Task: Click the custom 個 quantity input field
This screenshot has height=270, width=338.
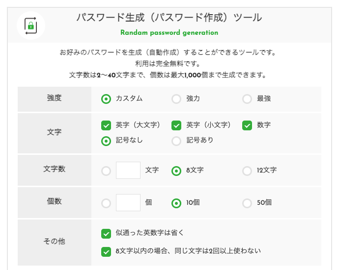Action: point(128,202)
